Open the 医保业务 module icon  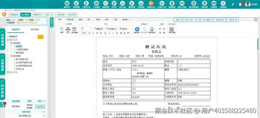pyautogui.click(x=214, y=3)
